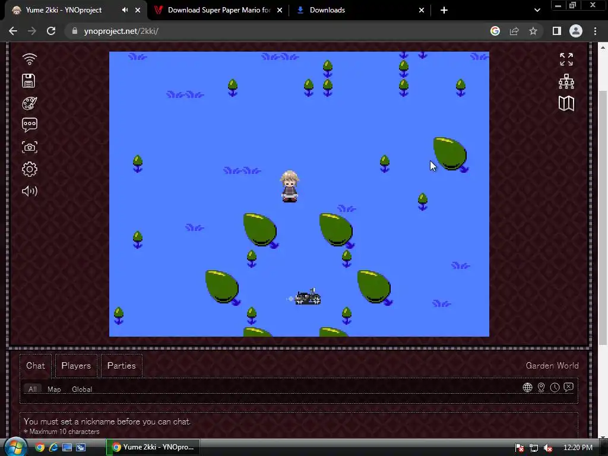Go back with browser back arrow
This screenshot has height=456, width=608.
click(13, 31)
